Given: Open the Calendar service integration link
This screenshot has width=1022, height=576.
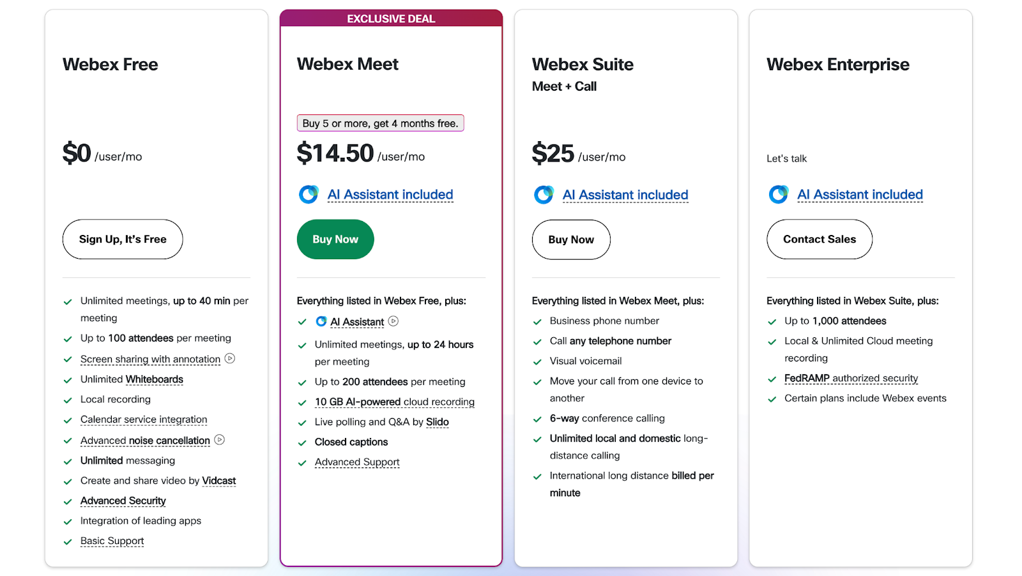Looking at the screenshot, I should tap(144, 420).
